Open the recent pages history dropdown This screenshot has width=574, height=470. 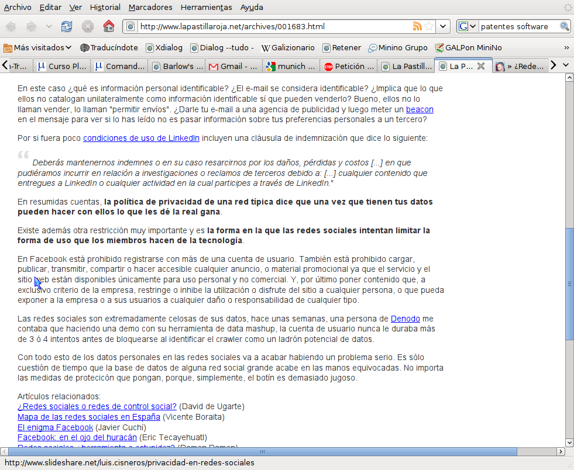tap(49, 26)
